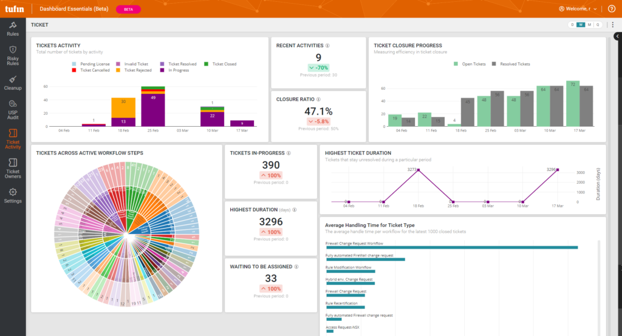Go to Risky Rules shield icon

coord(13,54)
